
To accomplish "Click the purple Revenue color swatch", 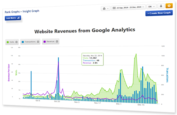I will [45, 42].
